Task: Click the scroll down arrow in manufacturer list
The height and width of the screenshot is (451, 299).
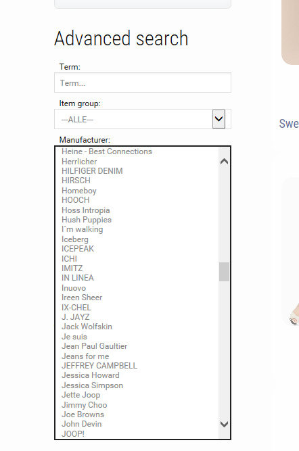Action: [x=224, y=424]
